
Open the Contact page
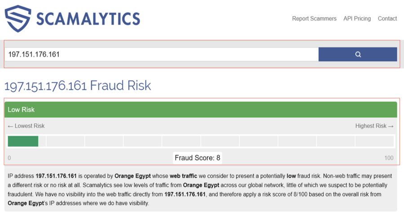pyautogui.click(x=387, y=18)
